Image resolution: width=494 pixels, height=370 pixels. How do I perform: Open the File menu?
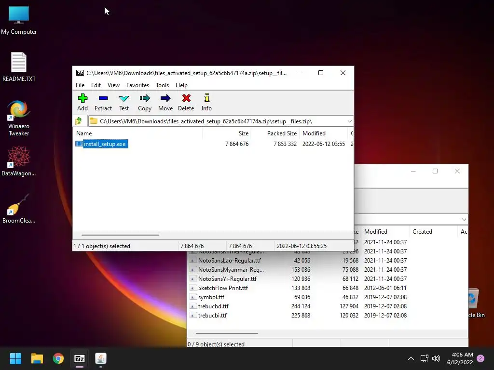point(80,85)
